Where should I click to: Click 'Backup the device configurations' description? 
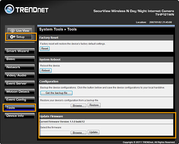pyautogui.click(x=102, y=88)
